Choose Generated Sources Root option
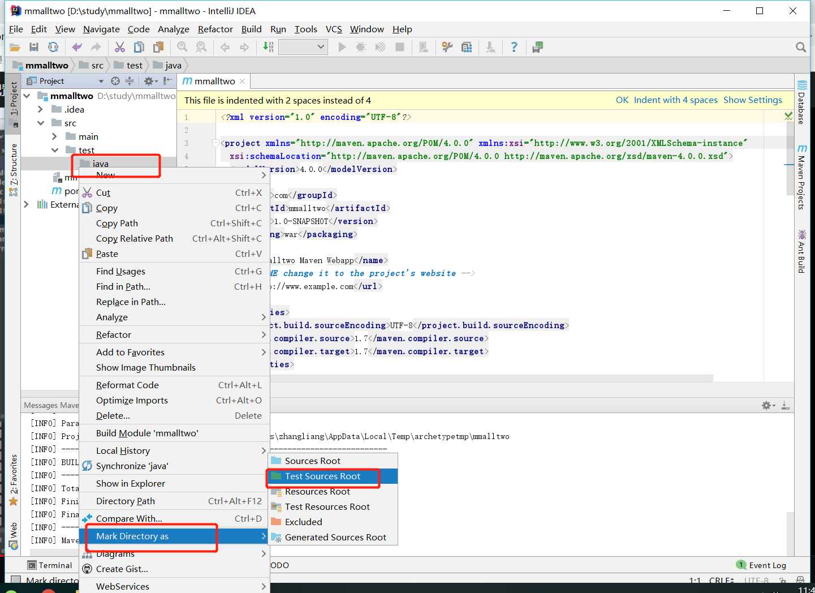Screen dimensions: 815x593 click(333, 538)
